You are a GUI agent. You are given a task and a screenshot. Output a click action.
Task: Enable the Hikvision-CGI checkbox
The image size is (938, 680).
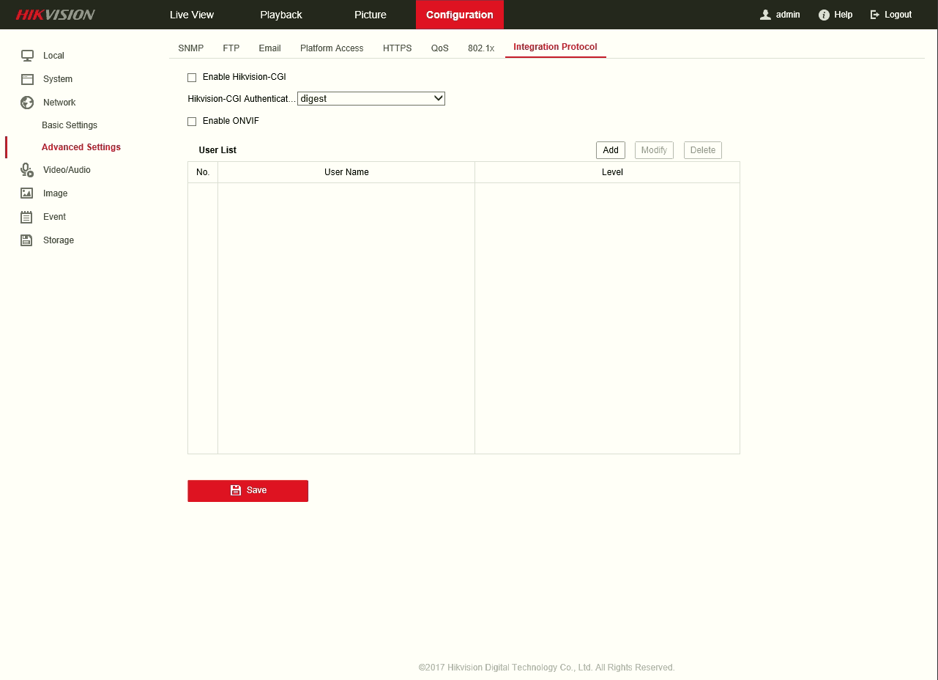click(x=192, y=77)
